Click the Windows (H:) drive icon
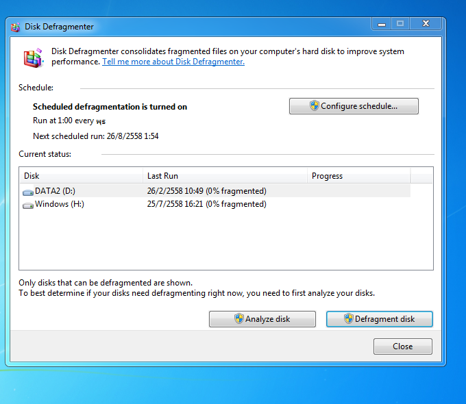 point(28,205)
